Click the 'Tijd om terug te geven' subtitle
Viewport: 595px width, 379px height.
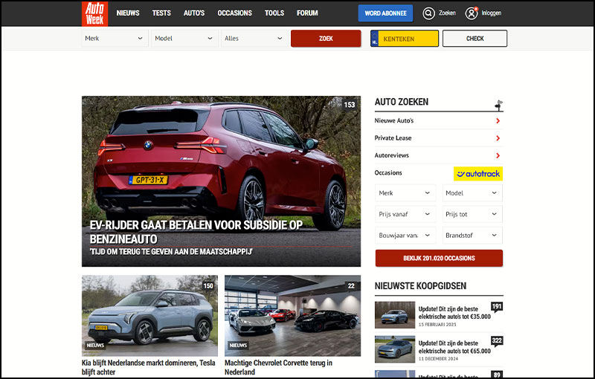(x=171, y=252)
